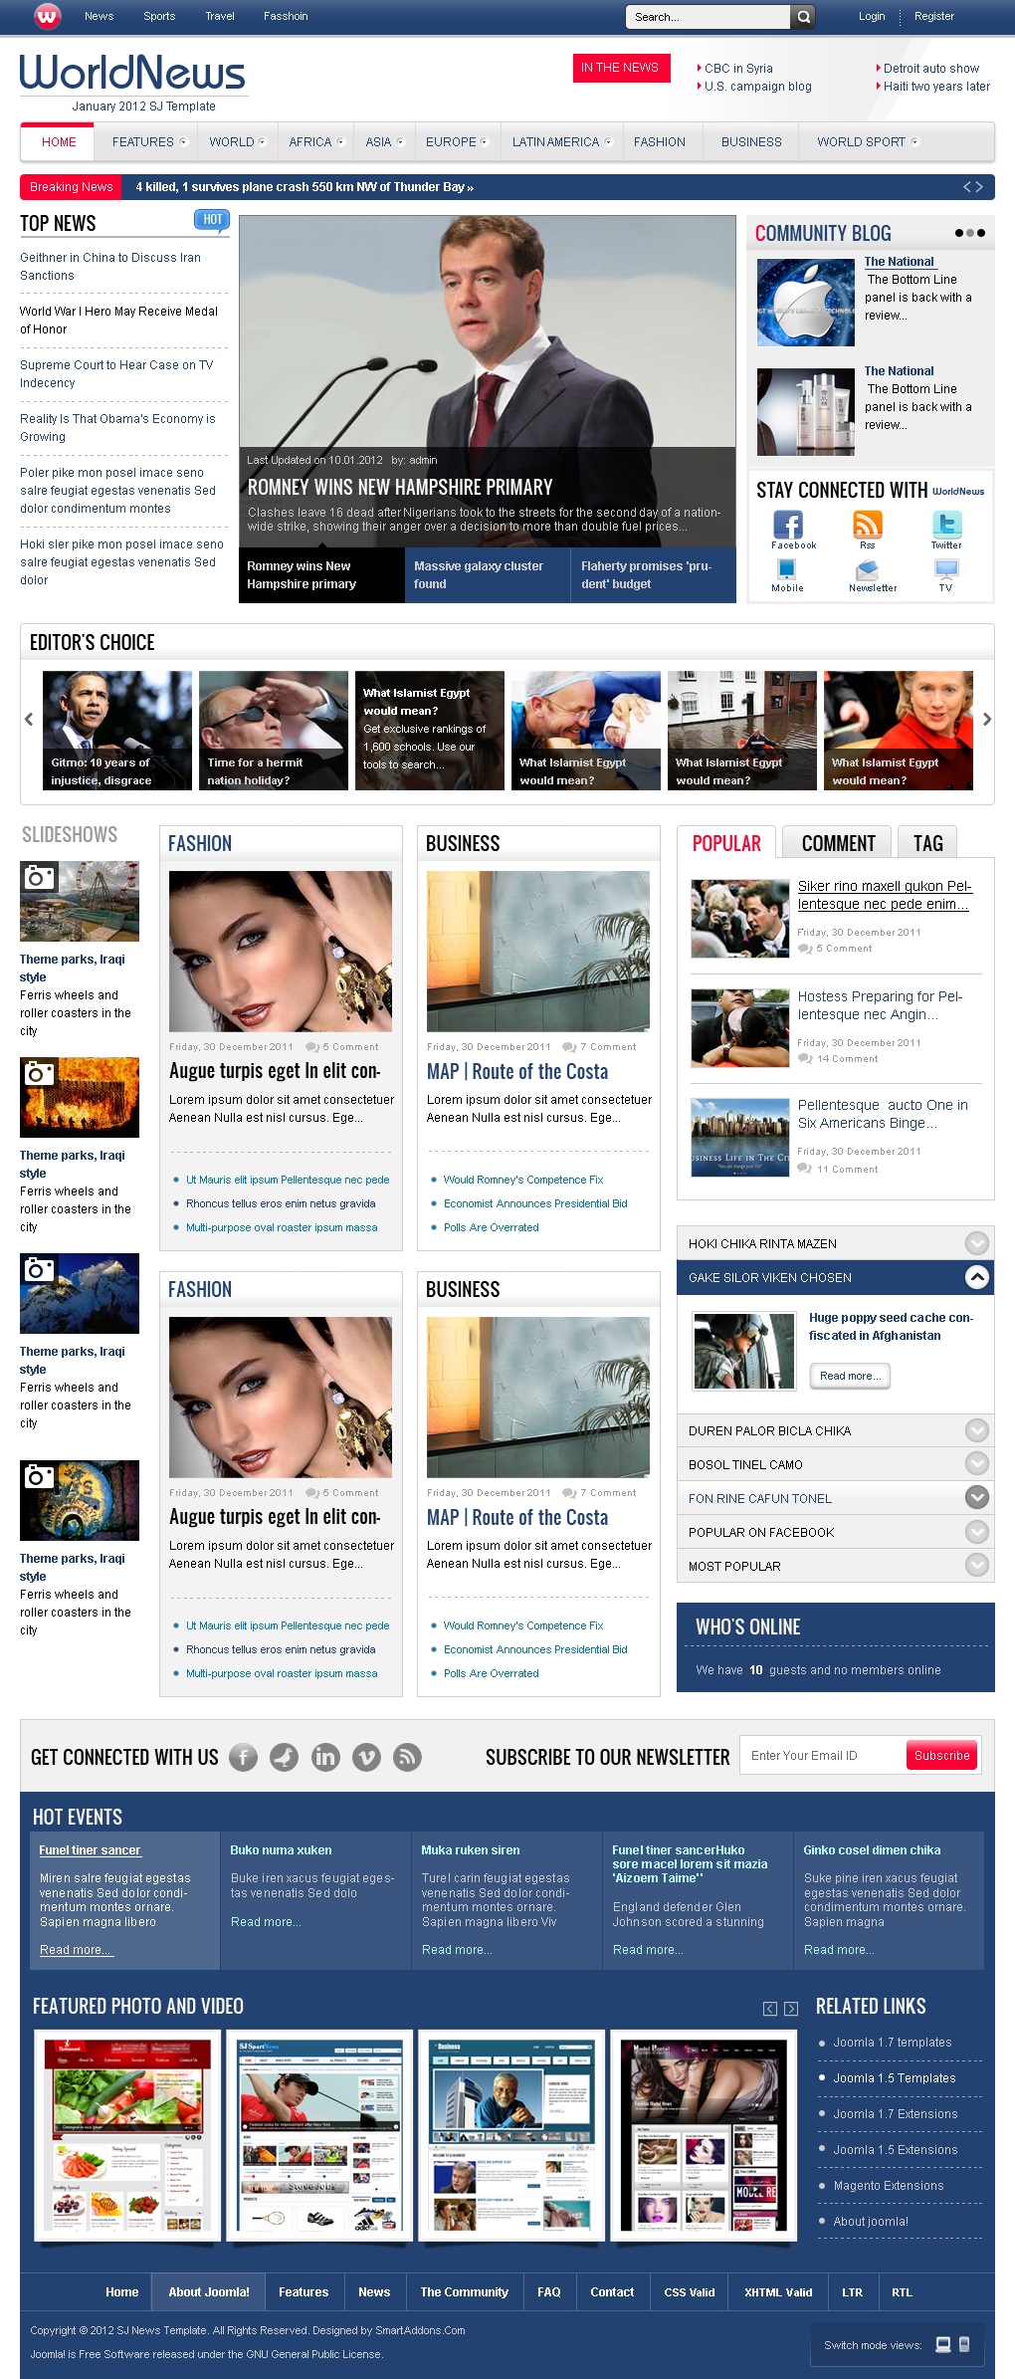Screen dimensions: 1015x2379
Task: Open the Fashion navigation item
Action: (x=660, y=142)
